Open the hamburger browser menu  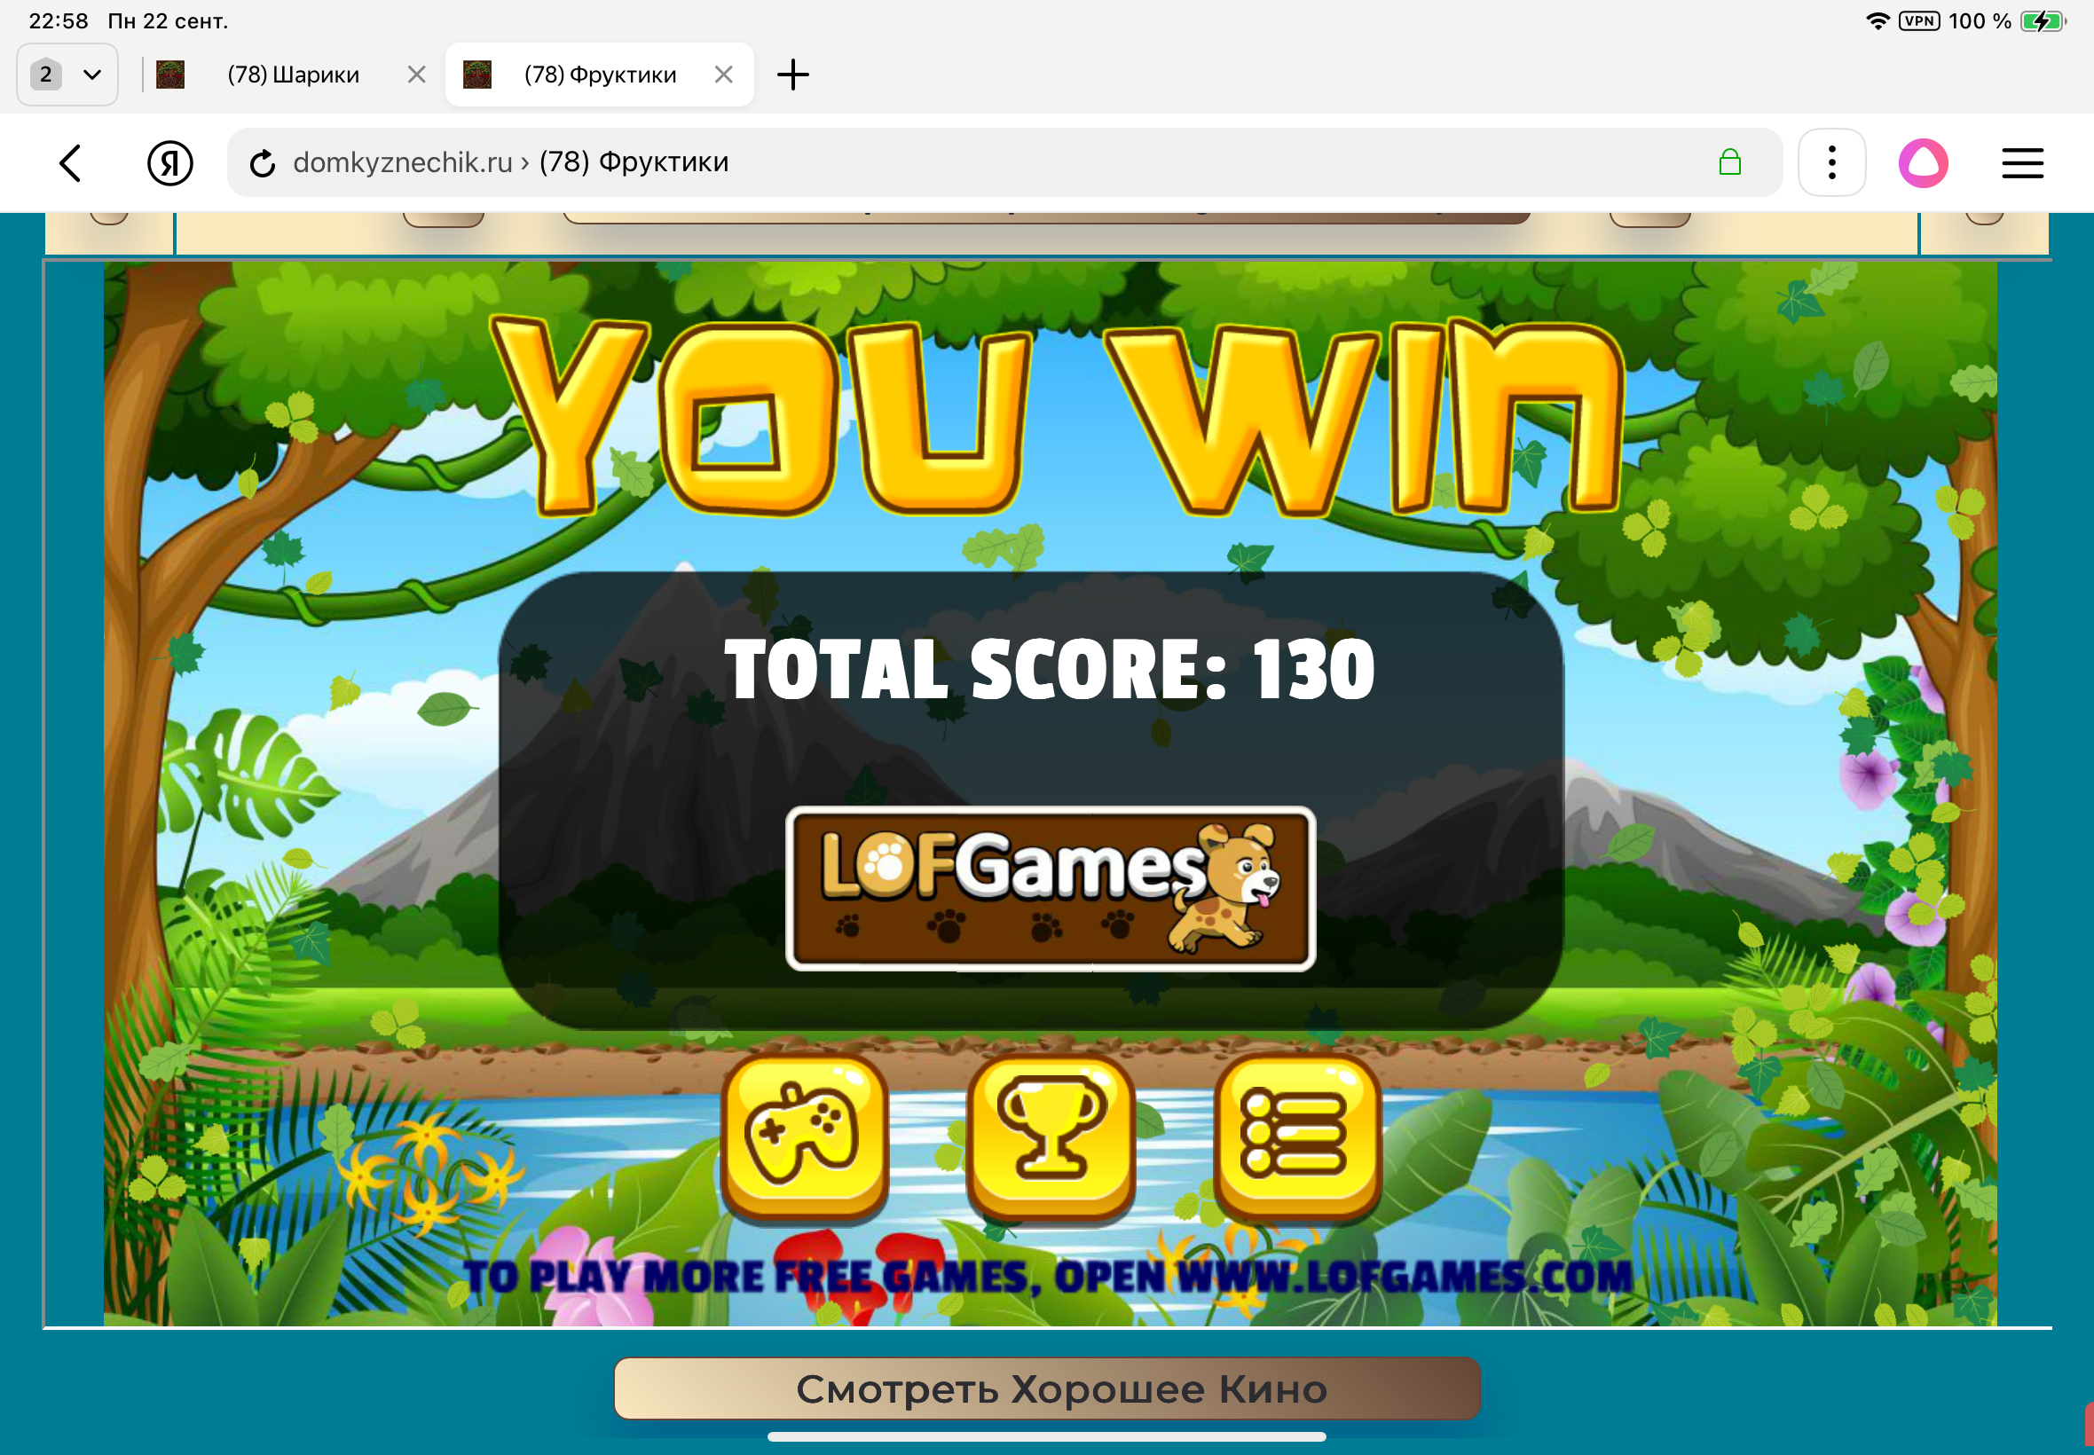(x=2021, y=163)
